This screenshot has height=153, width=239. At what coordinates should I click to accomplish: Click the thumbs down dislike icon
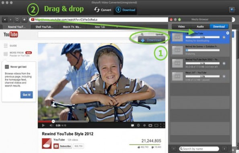[x=152, y=147]
